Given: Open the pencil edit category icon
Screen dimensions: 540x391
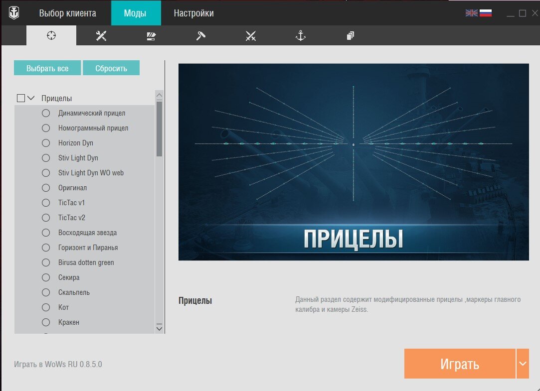Looking at the screenshot, I should pyautogui.click(x=151, y=36).
